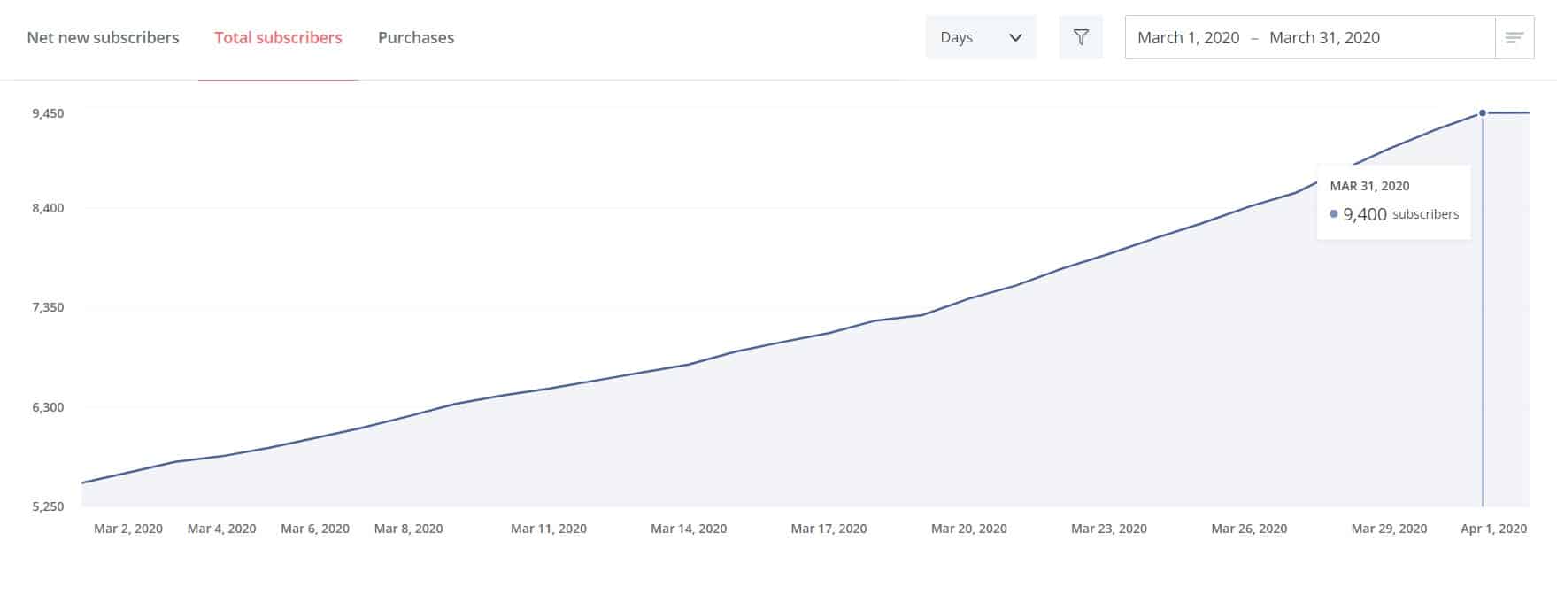
Task: Click the Mar 31 data point marker
Action: tap(1483, 112)
